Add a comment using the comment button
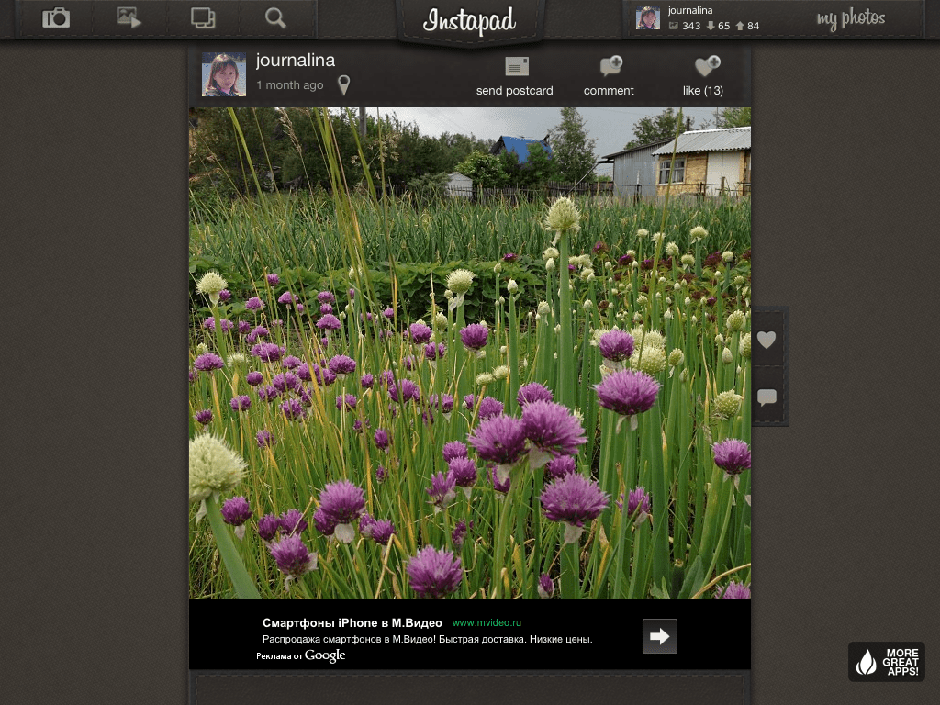The width and height of the screenshot is (940, 705). tap(610, 67)
